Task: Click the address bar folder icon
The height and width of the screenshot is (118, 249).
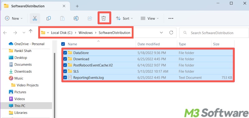Action: point(43,33)
